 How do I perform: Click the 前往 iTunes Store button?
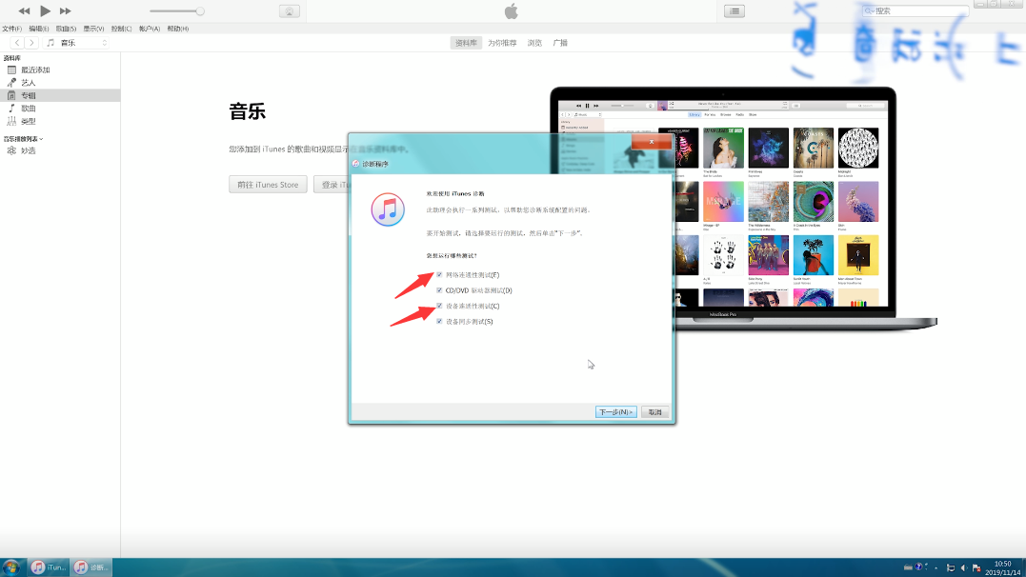tap(268, 185)
